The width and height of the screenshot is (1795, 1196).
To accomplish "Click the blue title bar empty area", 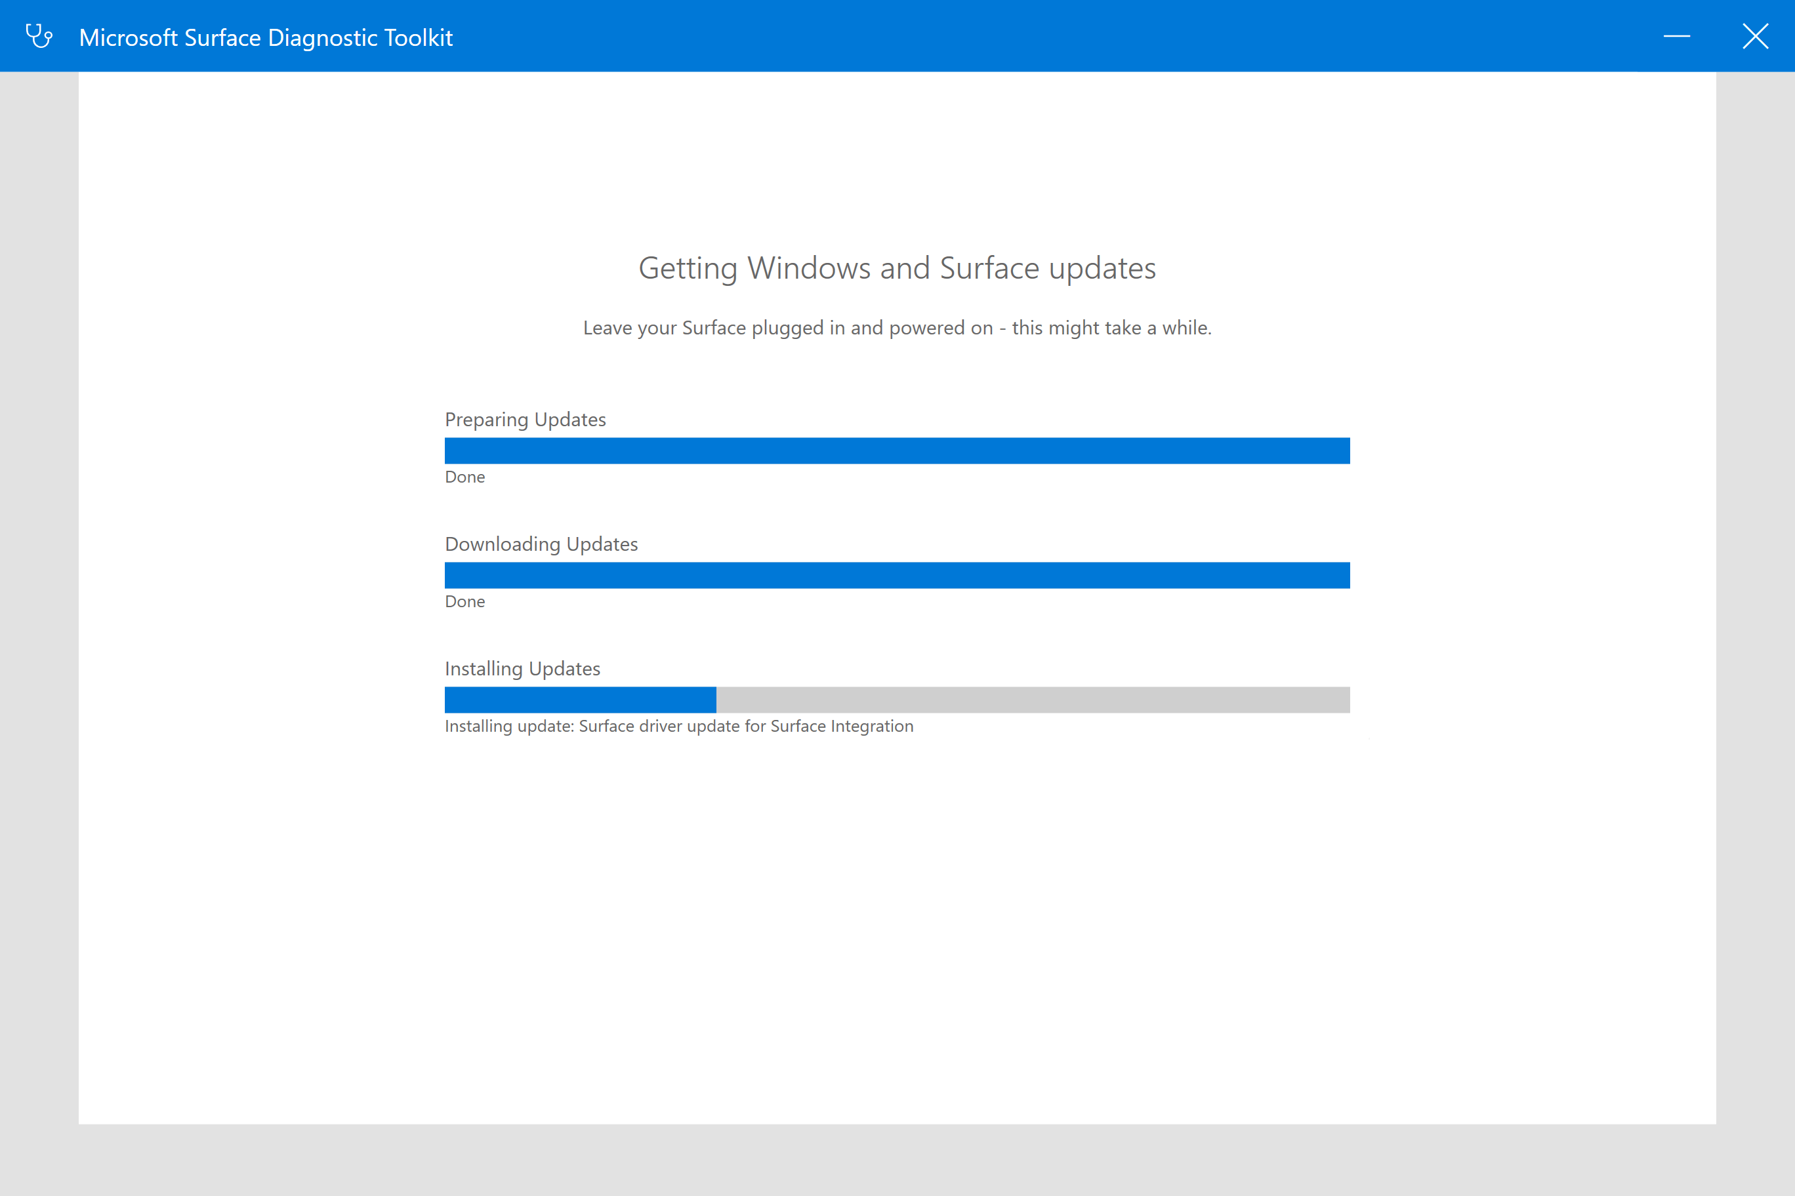I will [992, 36].
